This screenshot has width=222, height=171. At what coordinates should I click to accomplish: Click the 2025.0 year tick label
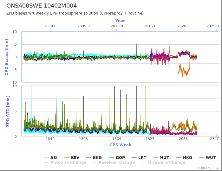[212, 26]
